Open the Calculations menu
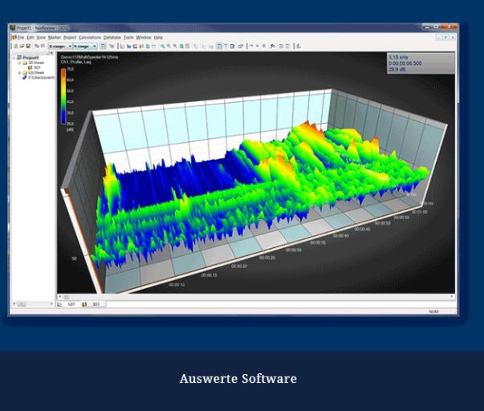 (90, 37)
